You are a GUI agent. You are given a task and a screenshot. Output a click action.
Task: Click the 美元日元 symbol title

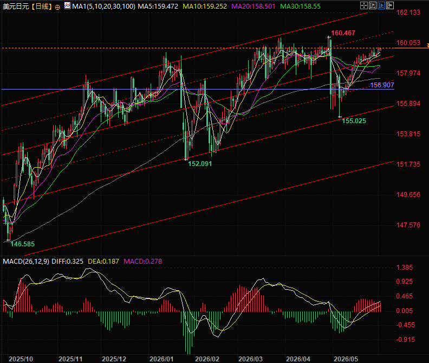[x=16, y=6]
